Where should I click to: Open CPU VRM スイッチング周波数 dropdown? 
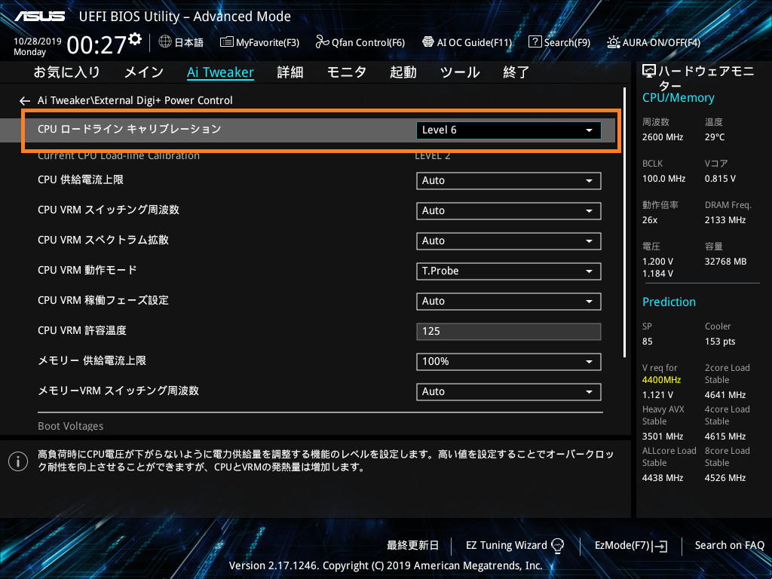509,211
